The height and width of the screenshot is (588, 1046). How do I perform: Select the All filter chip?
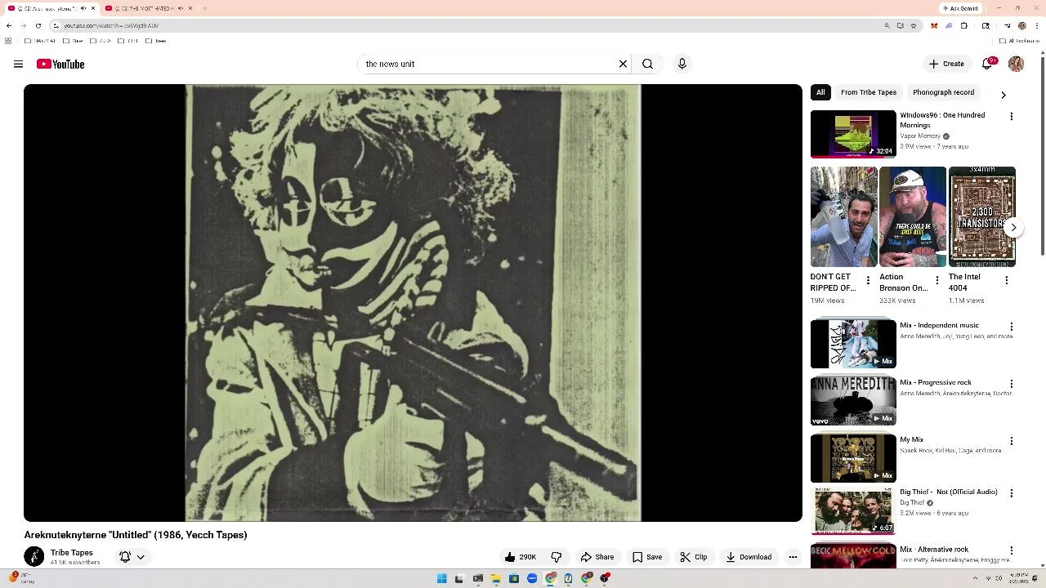(820, 92)
